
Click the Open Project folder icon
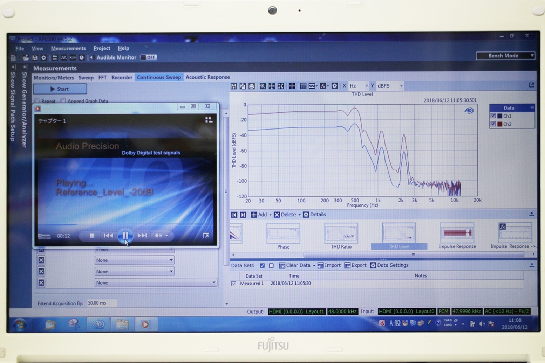coord(26,58)
